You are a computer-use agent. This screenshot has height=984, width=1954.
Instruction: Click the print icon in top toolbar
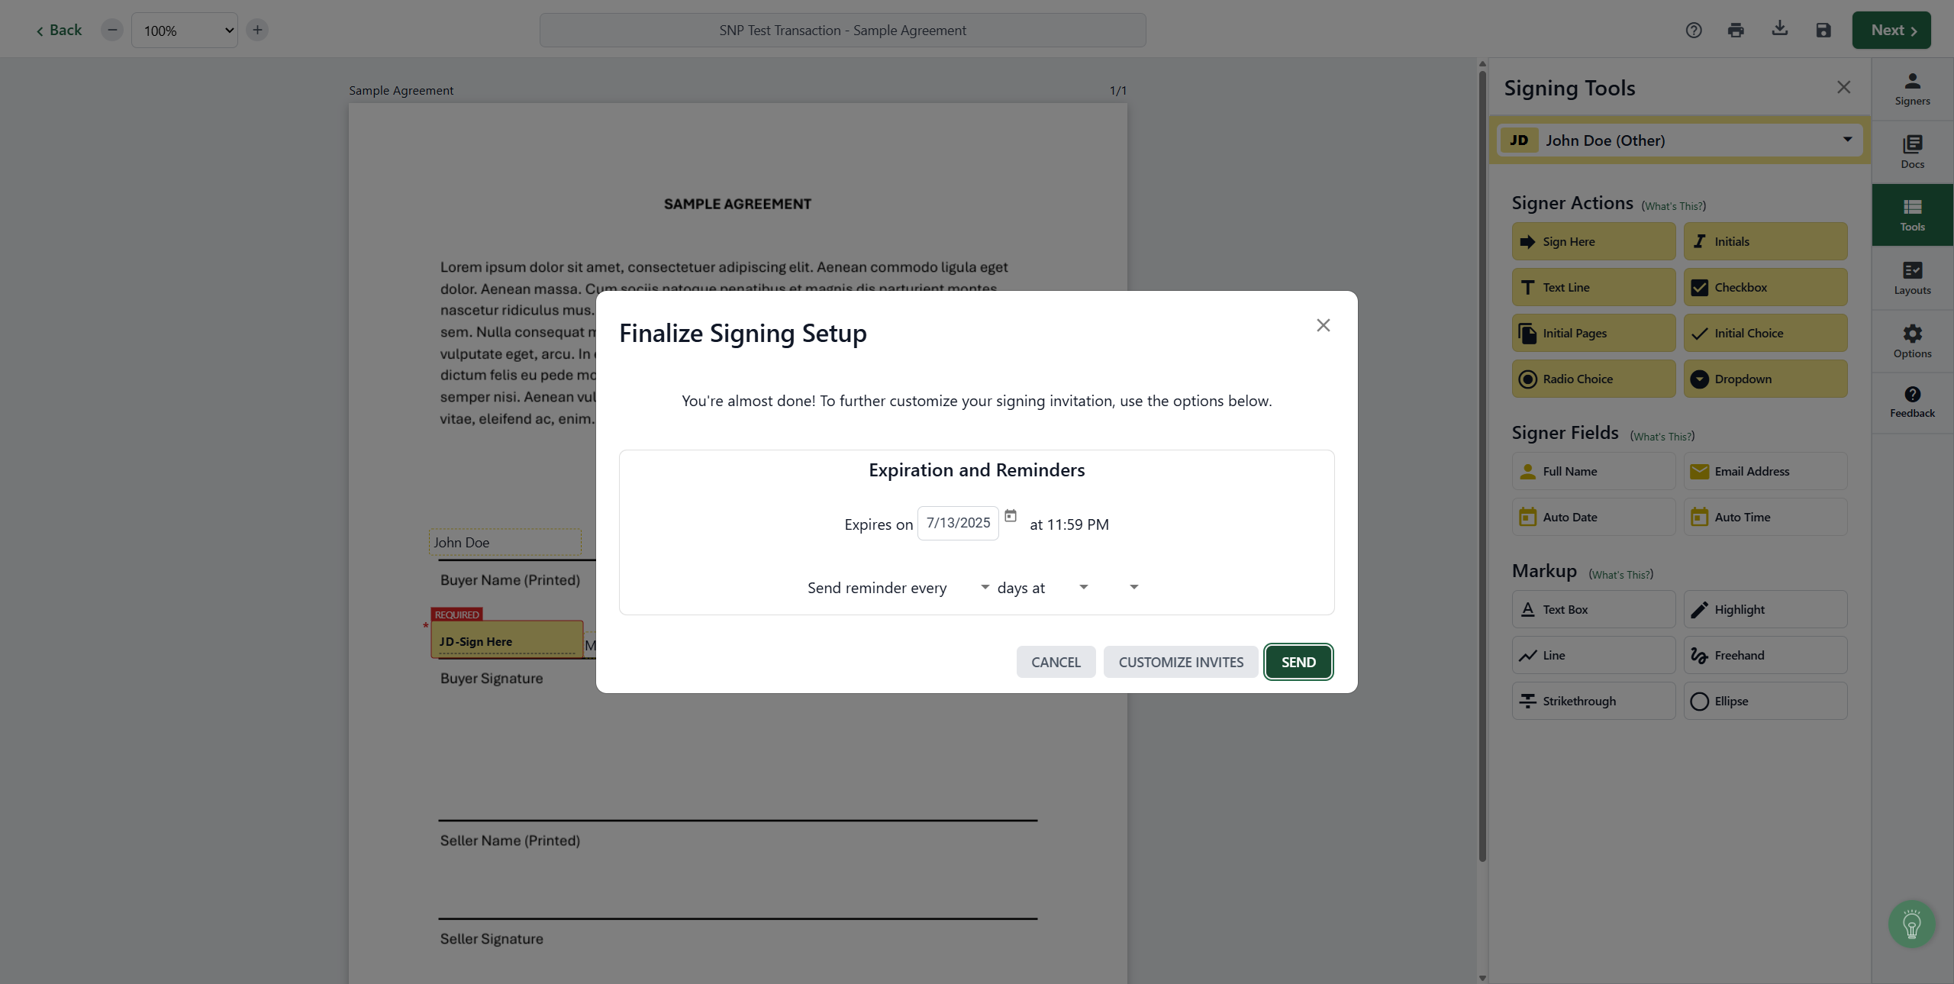point(1736,31)
